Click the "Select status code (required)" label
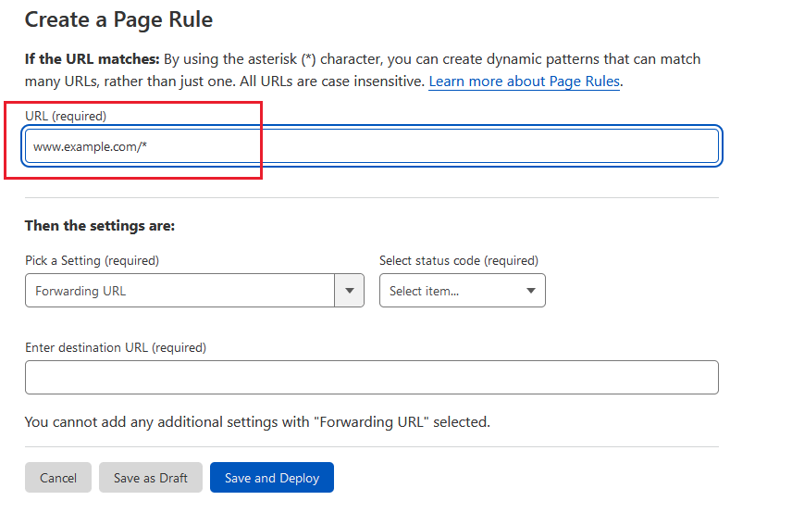Image resolution: width=792 pixels, height=513 pixels. point(459,260)
